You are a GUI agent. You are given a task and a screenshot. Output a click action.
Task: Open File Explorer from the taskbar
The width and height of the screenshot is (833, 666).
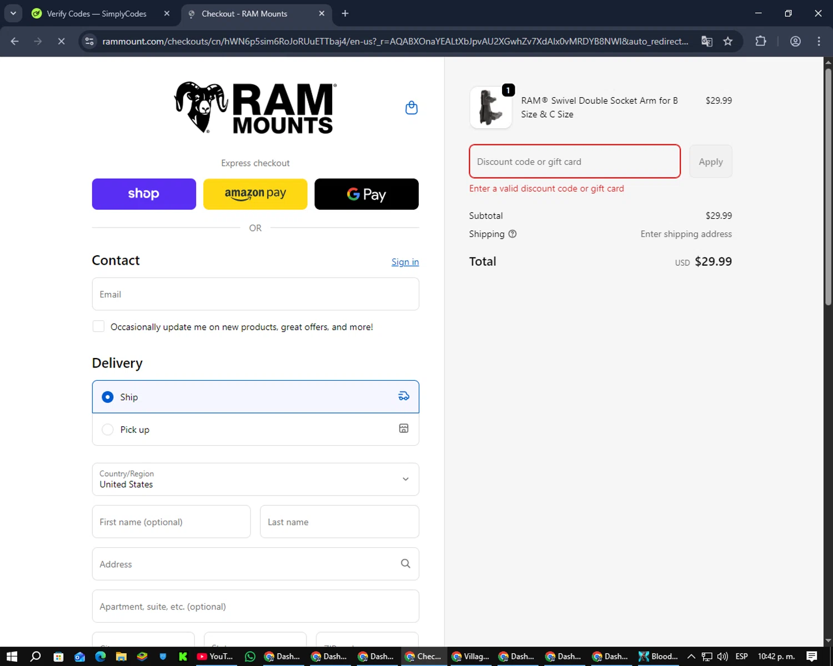click(121, 657)
